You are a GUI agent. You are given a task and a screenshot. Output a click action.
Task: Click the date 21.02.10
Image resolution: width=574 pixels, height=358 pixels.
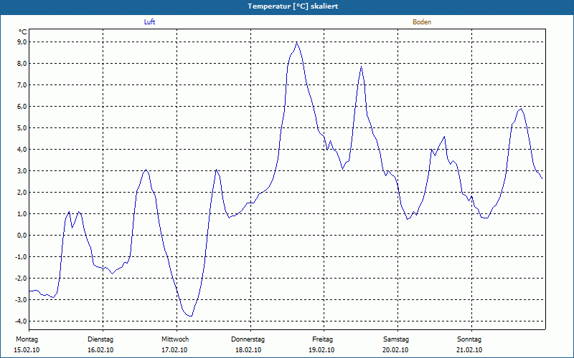(469, 350)
